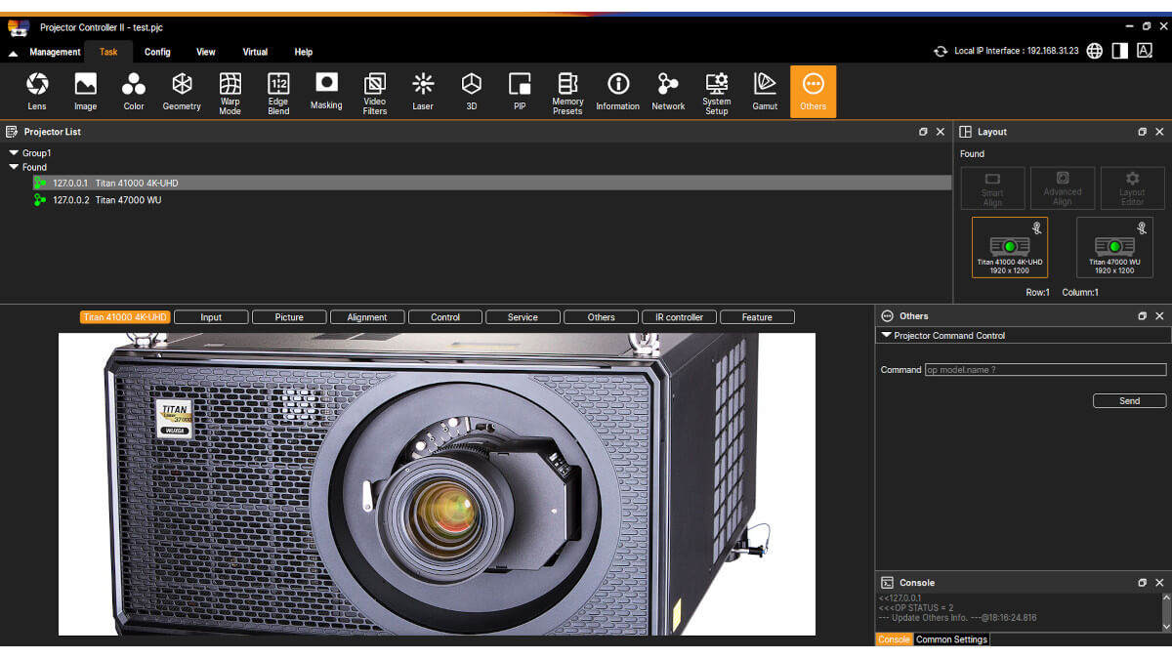The image size is (1172, 659).
Task: Open the View tab
Action: pyautogui.click(x=206, y=53)
